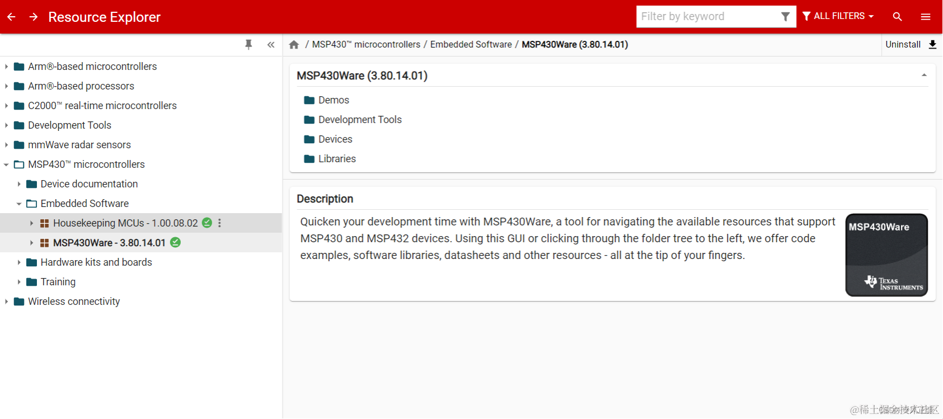The image size is (943, 419).
Task: Open Development Tools in MSP430Ware content
Action: click(360, 120)
